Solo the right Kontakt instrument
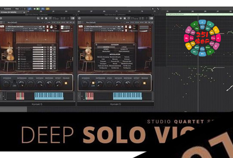 pyautogui.click(x=126, y=27)
